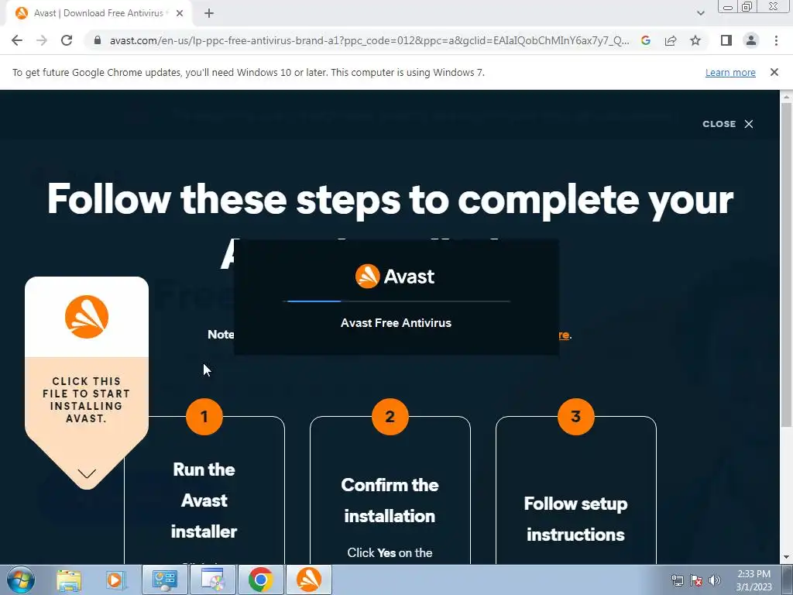Close the installation steps overlay
Image resolution: width=793 pixels, height=595 pixels.
[728, 124]
